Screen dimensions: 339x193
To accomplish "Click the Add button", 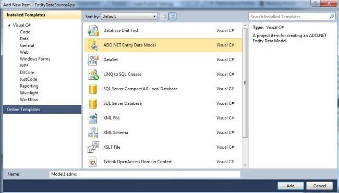I will [290, 186].
